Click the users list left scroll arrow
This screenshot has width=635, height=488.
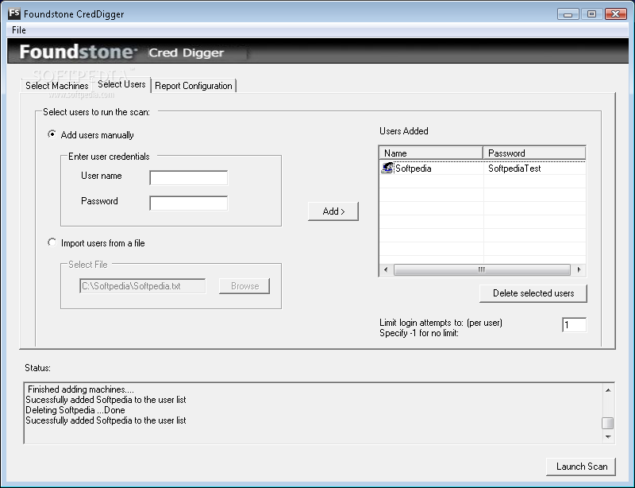[386, 269]
